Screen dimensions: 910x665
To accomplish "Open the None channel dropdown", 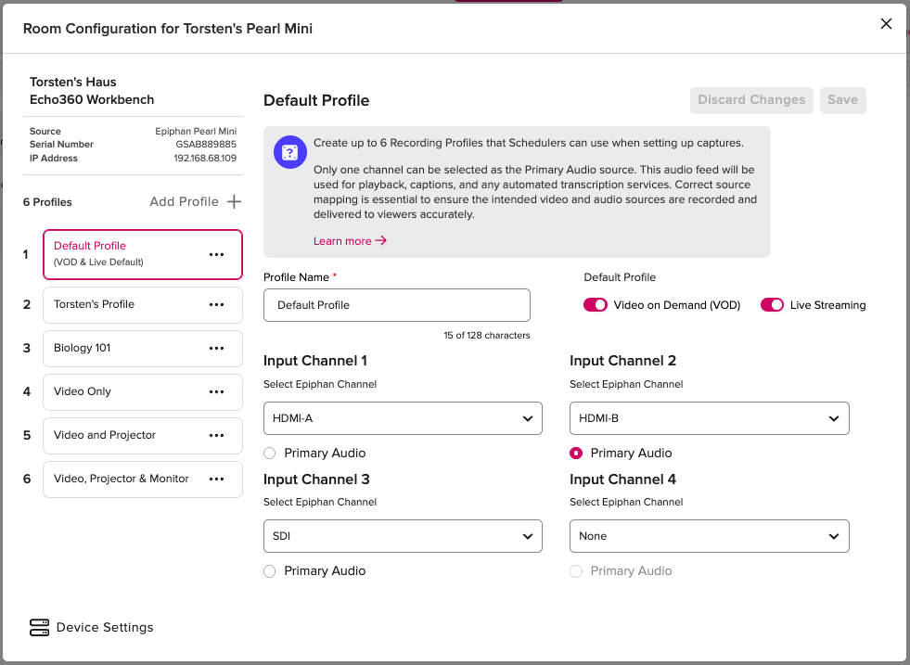I will pyautogui.click(x=710, y=536).
